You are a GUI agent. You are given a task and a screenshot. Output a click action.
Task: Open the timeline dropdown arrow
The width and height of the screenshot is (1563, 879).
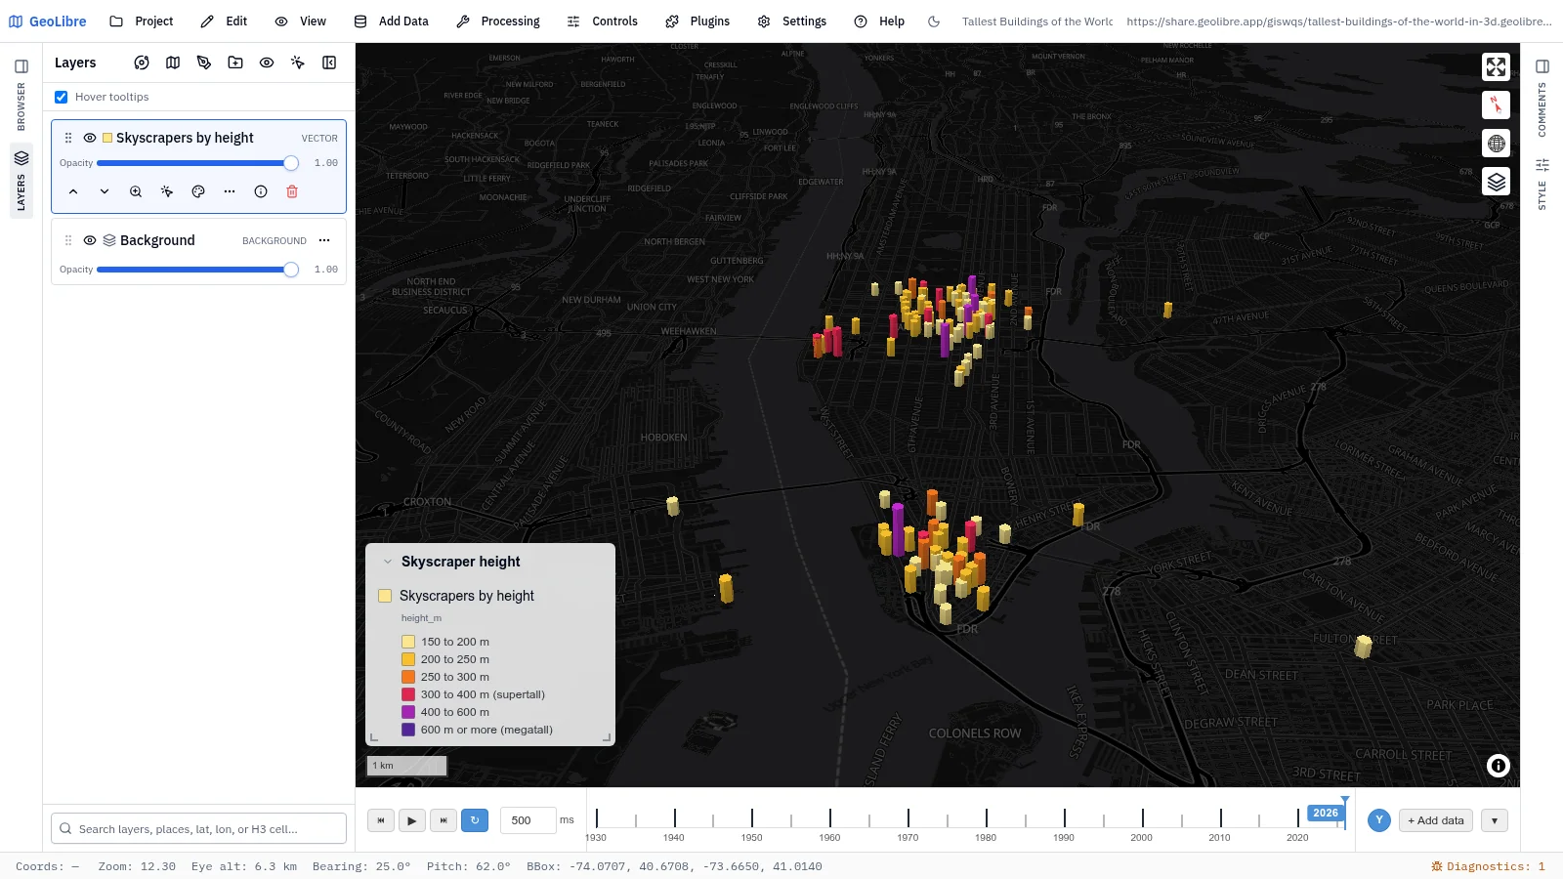[1495, 820]
